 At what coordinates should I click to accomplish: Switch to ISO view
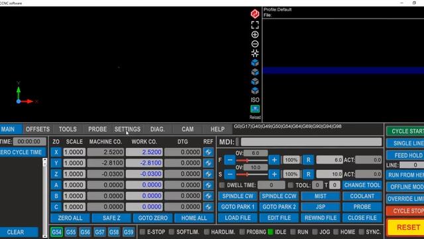254,100
